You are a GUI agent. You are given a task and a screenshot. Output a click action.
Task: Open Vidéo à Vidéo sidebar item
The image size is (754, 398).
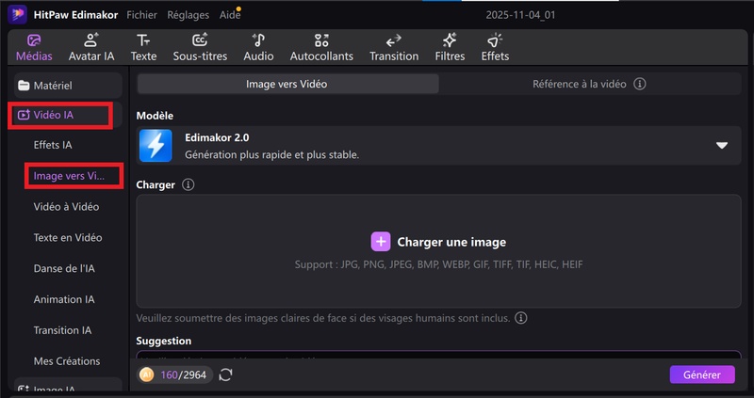pyautogui.click(x=66, y=207)
